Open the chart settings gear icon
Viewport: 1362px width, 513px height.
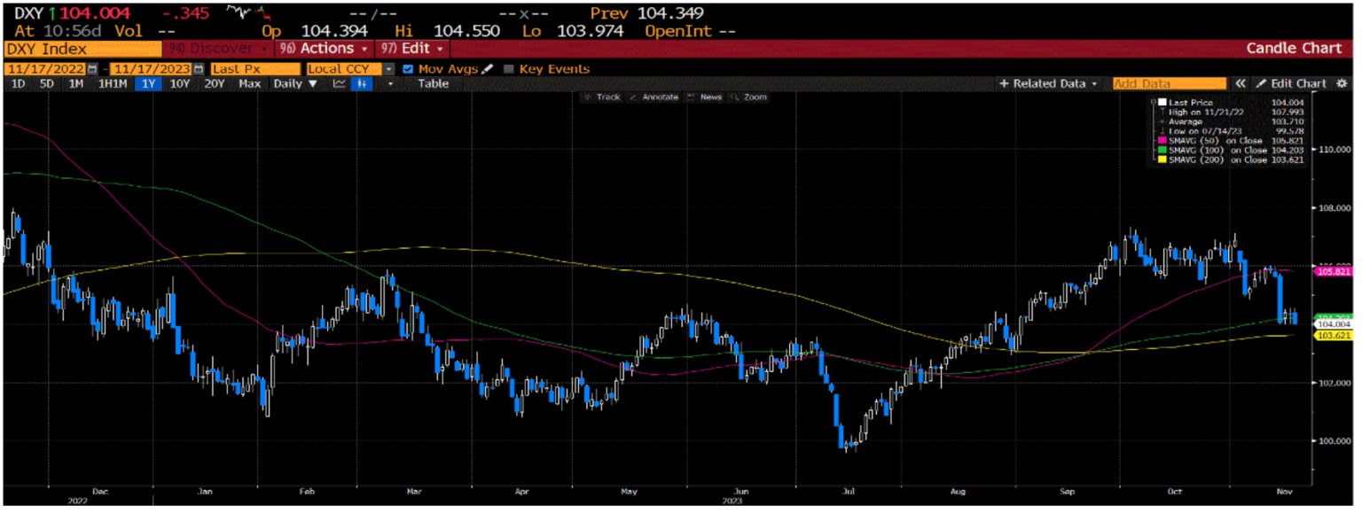point(1341,84)
